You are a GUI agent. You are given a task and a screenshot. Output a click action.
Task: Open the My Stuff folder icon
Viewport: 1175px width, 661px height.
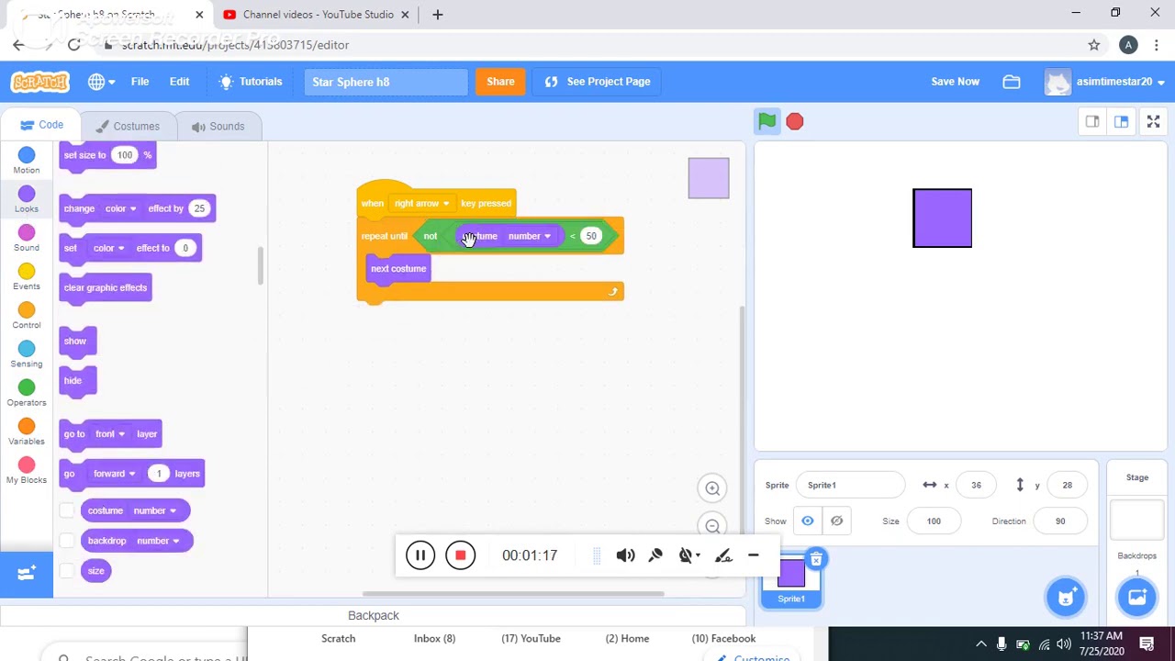point(1012,82)
